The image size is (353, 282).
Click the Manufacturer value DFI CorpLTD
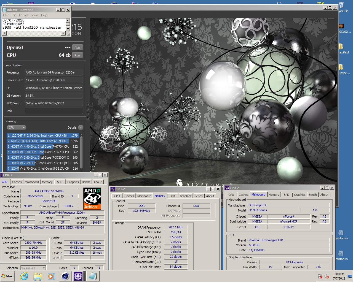pyautogui.click(x=288, y=205)
